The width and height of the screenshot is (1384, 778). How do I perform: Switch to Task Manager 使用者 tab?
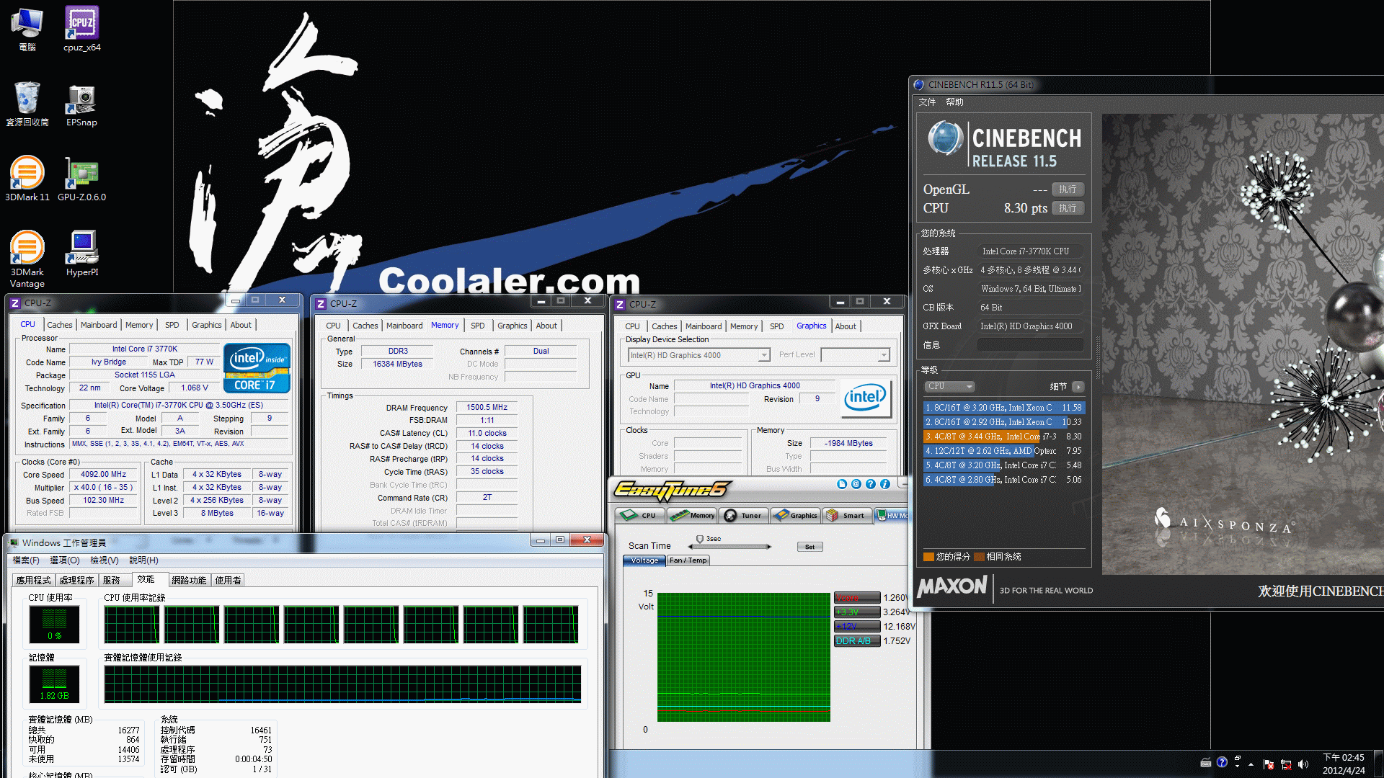(x=229, y=580)
